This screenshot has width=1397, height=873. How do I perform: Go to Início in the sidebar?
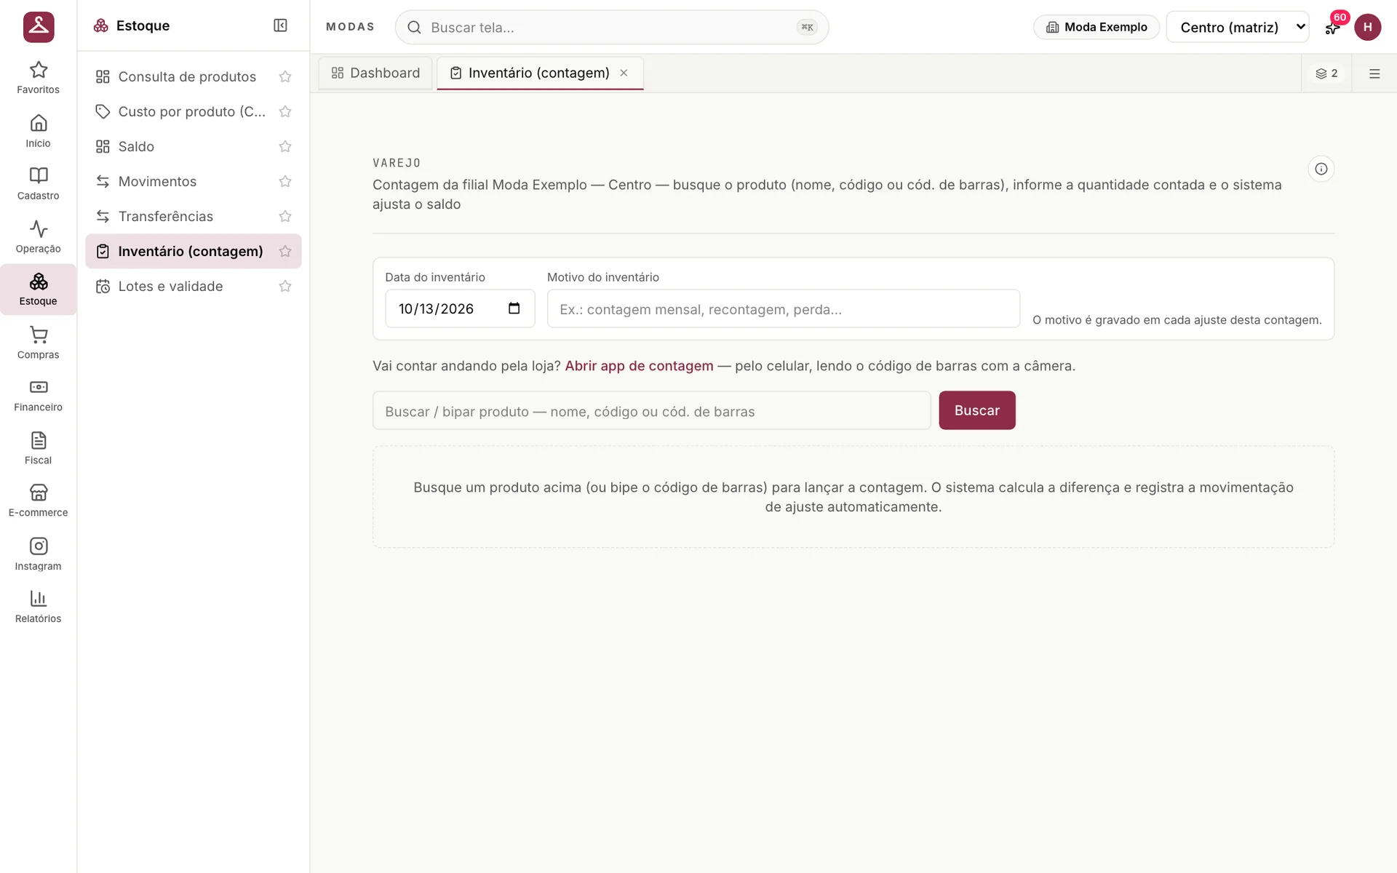pos(38,131)
